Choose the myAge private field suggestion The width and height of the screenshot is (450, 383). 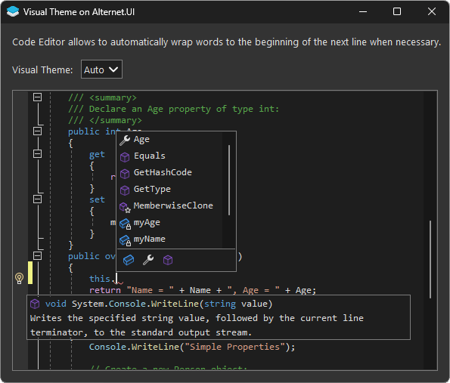click(169, 223)
